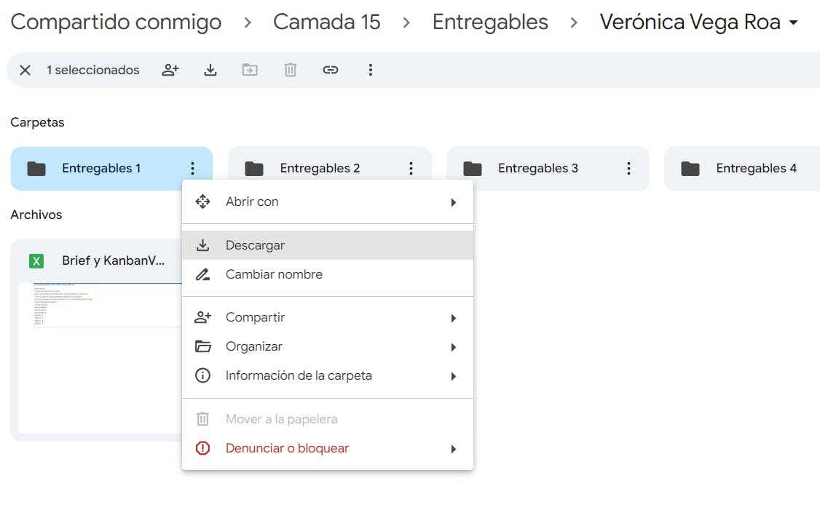Click the copy link icon in the toolbar
The width and height of the screenshot is (820, 531).
click(331, 70)
